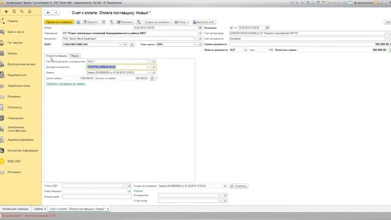Open linked item of Контрагент field
Viewport: 391px width, 220px height.
200,39
